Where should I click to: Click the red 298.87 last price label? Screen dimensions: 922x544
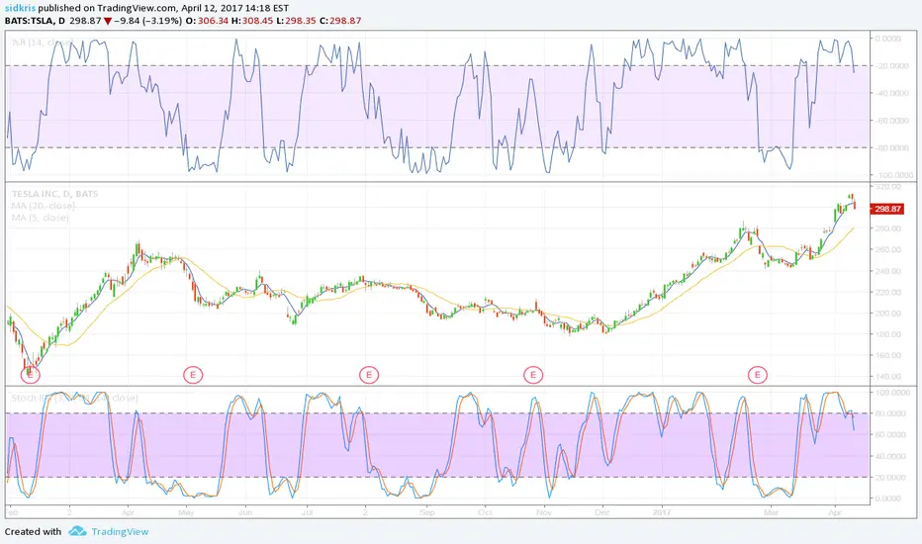coord(887,209)
